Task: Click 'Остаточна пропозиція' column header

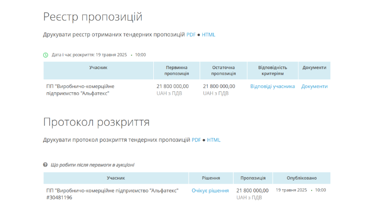Action: click(224, 70)
